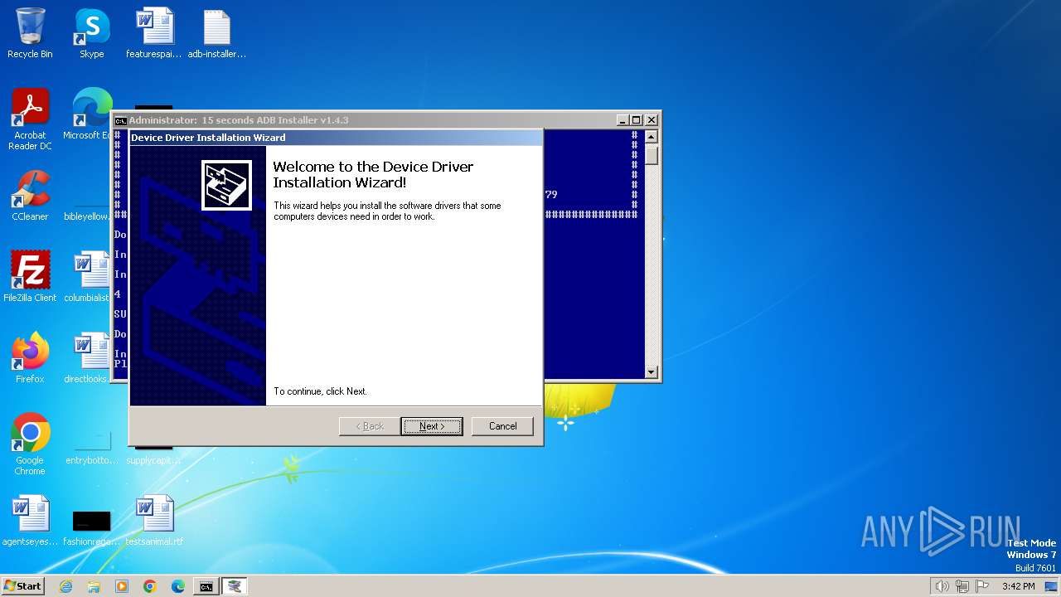The image size is (1061, 597).
Task: Open the network status tray icon
Action: pos(962,586)
